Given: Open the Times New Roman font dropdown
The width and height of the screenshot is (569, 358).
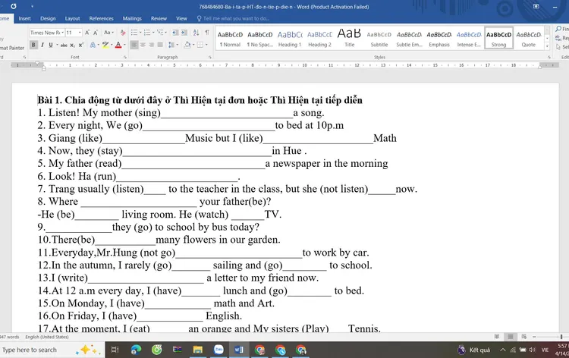Looking at the screenshot, I should [61, 33].
